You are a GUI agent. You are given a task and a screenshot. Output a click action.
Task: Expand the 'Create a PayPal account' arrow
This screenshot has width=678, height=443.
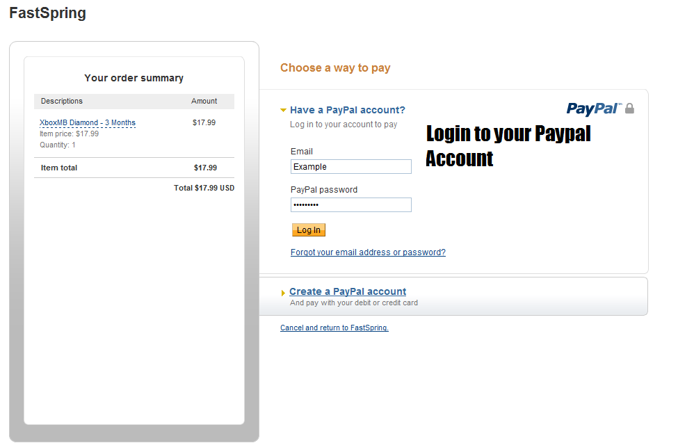(x=283, y=293)
